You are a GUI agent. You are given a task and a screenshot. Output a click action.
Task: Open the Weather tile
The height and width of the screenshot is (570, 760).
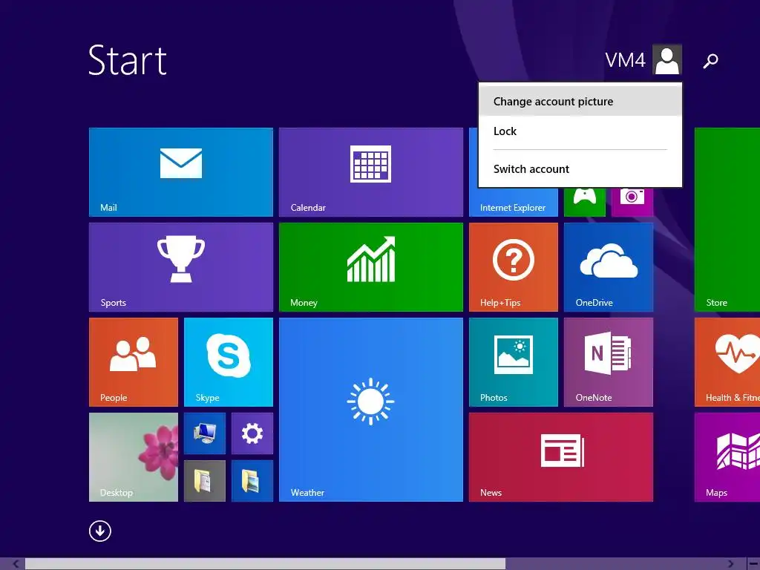pos(371,410)
